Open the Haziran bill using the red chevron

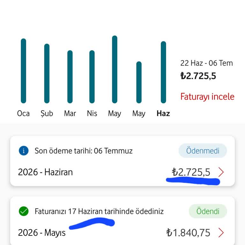pyautogui.click(x=221, y=172)
